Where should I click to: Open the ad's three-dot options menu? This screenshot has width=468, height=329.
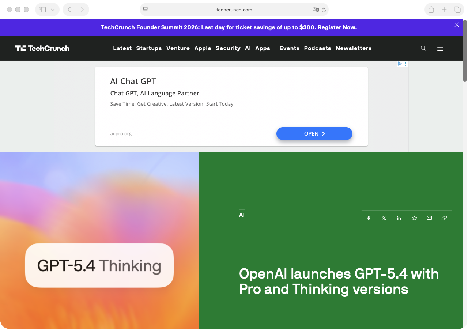(x=405, y=64)
